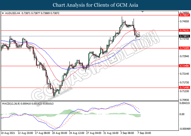The width and height of the screenshot is (191, 136).
Task: Click the AUDUSD,H4 symbol dropdown arrow
Action: [x=3, y=13]
